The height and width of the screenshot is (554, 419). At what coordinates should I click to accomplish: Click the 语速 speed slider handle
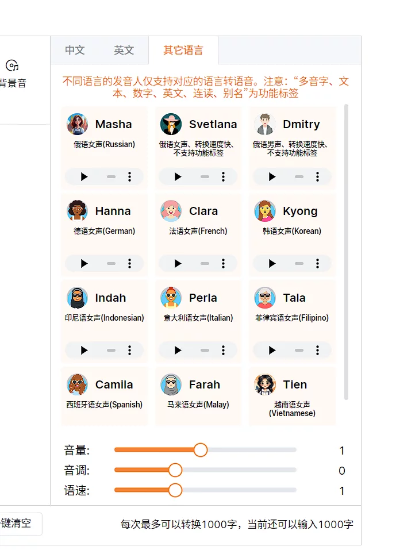point(175,490)
